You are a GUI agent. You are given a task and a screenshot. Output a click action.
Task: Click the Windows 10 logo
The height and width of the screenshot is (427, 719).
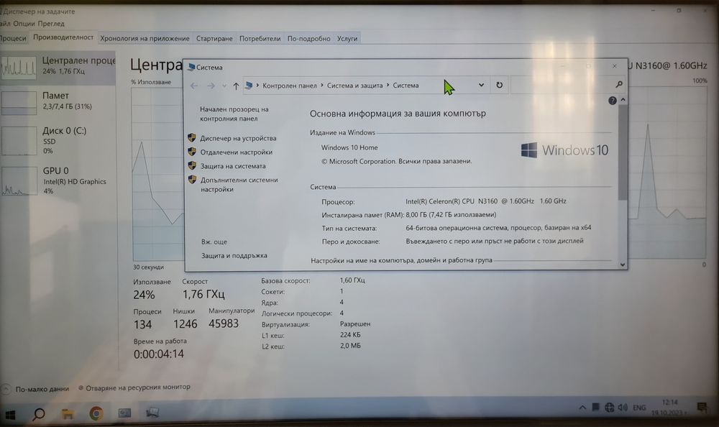[564, 150]
